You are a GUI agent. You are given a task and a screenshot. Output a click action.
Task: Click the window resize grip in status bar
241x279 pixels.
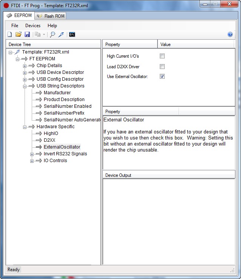tap(232, 270)
